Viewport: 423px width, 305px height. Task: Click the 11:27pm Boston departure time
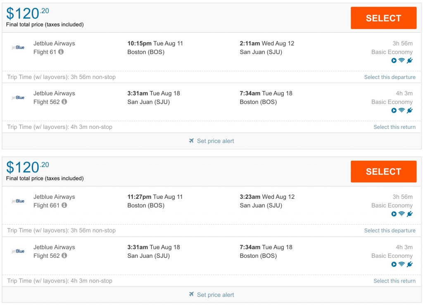pos(139,197)
